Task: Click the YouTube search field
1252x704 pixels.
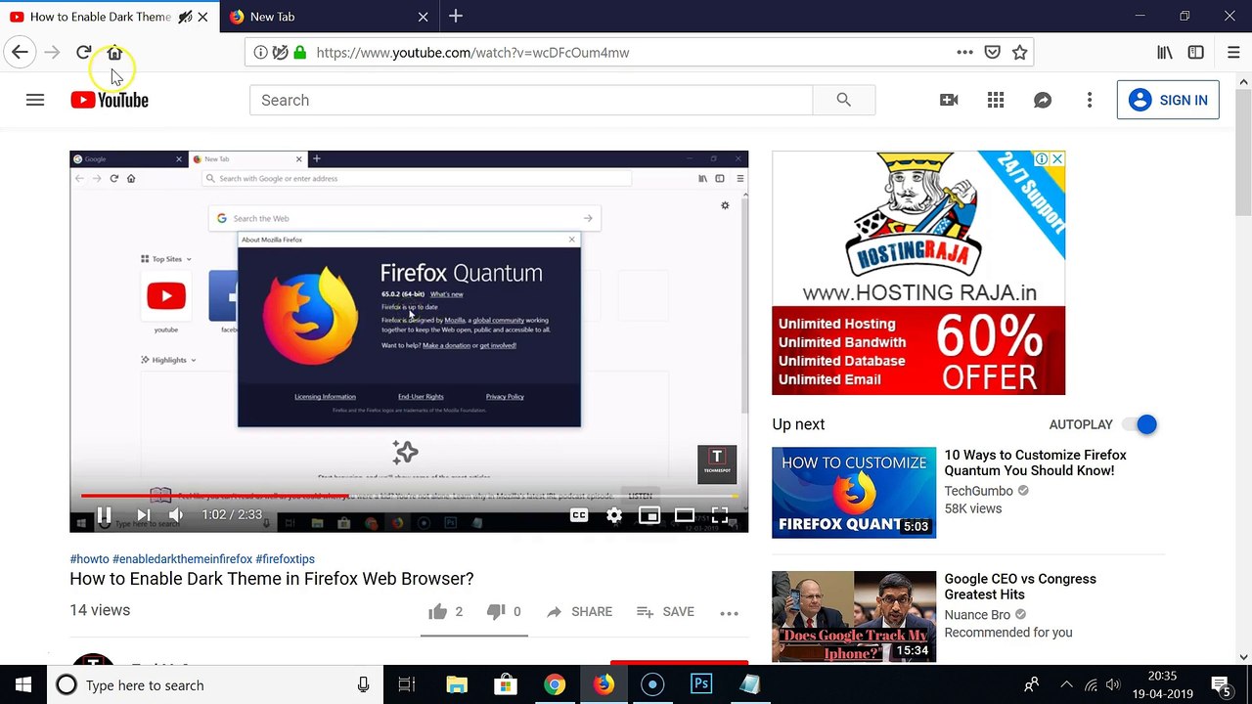Action: tap(531, 100)
